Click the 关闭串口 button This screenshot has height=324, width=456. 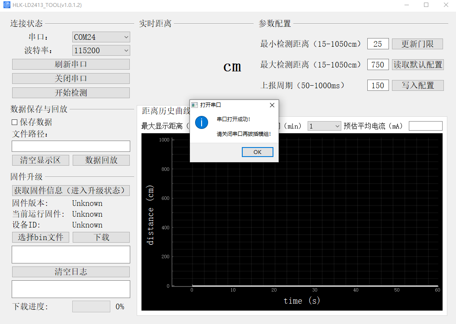[x=71, y=78]
